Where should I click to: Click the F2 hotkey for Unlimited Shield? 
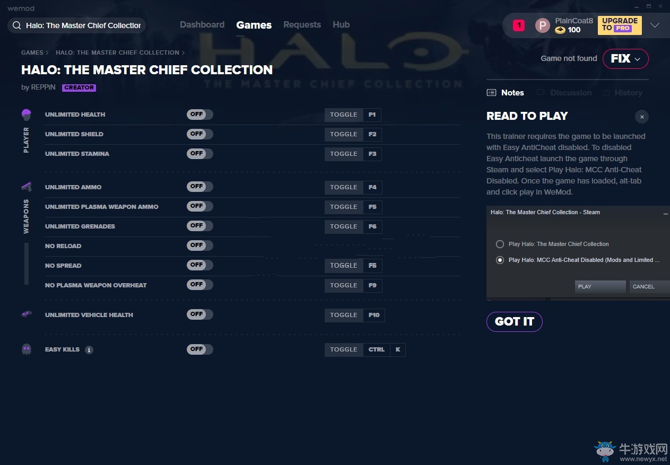point(372,135)
